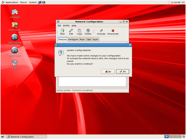
Task: Click the bottom panel trash icon
Action: (x=184, y=137)
